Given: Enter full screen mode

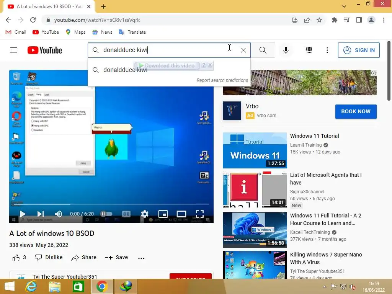Looking at the screenshot, I should [x=199, y=214].
